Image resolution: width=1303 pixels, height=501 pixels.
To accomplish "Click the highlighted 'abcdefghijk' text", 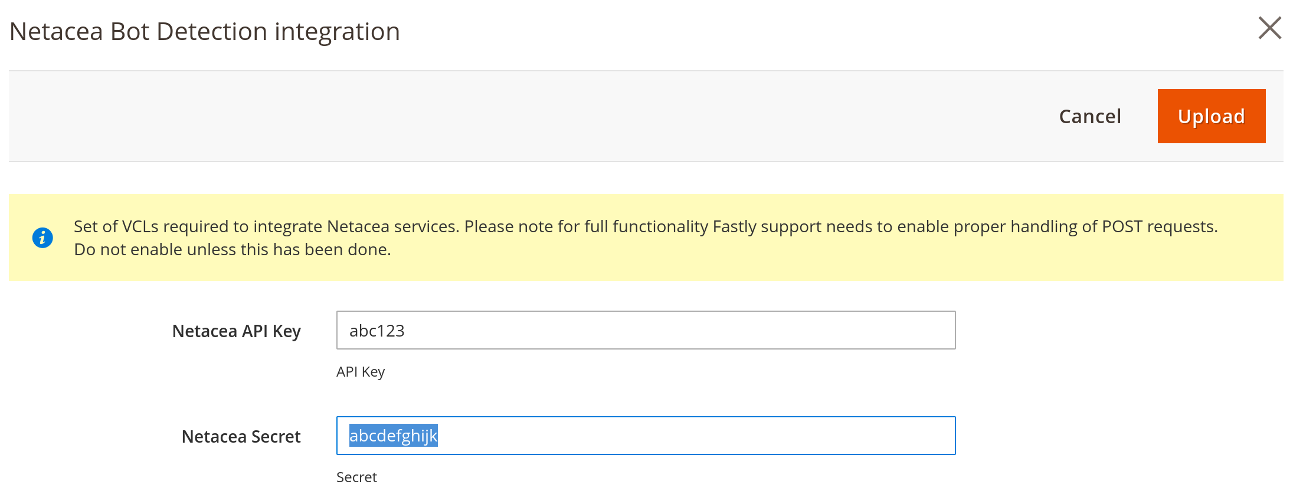I will [x=393, y=436].
